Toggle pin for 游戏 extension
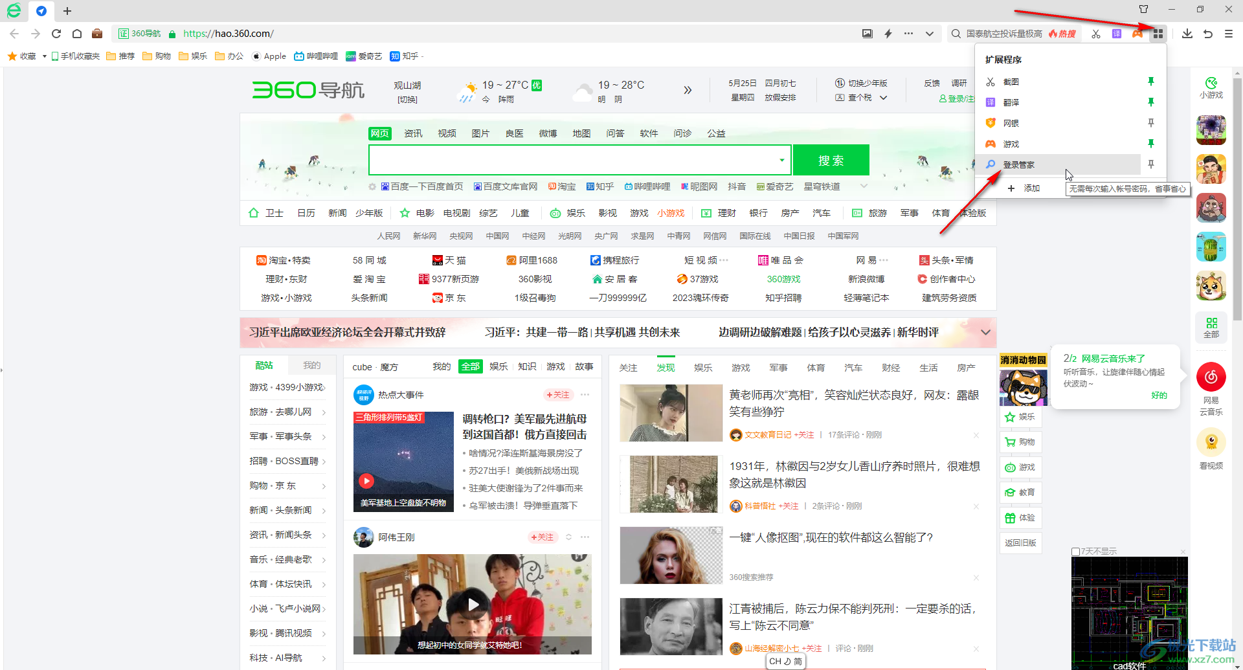This screenshot has height=670, width=1243. [x=1151, y=144]
